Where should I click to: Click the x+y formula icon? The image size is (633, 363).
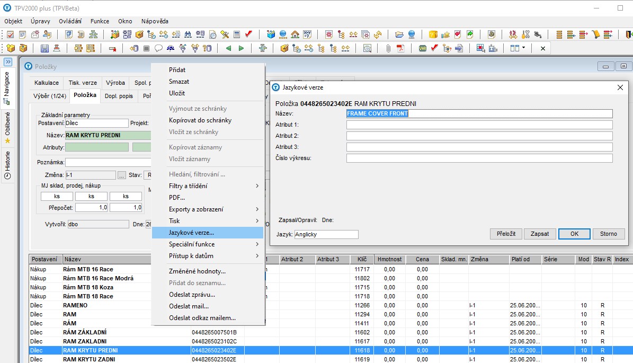click(307, 35)
